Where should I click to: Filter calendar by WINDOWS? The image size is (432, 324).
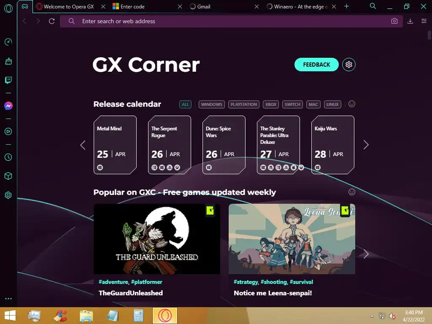tap(212, 105)
